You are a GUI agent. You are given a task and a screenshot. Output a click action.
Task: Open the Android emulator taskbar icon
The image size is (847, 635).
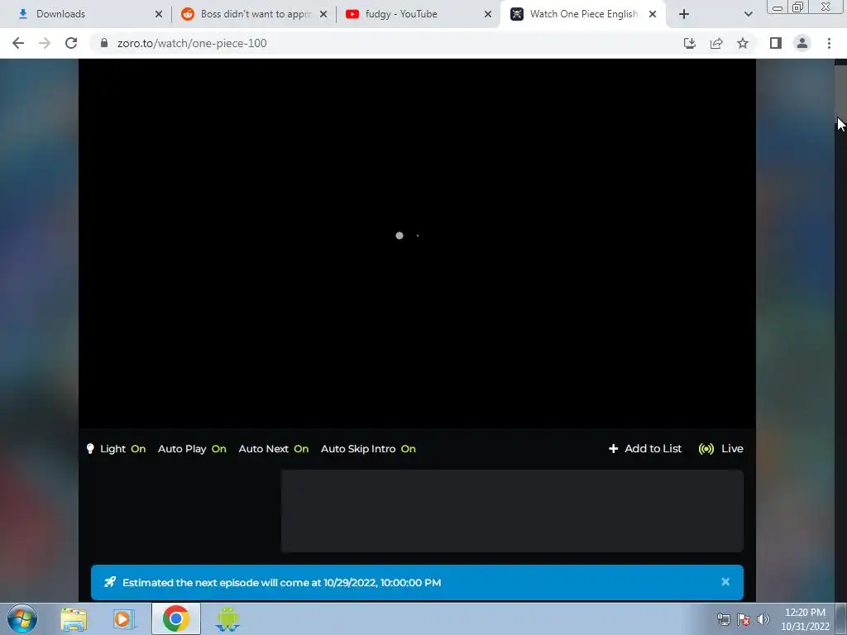(x=227, y=619)
